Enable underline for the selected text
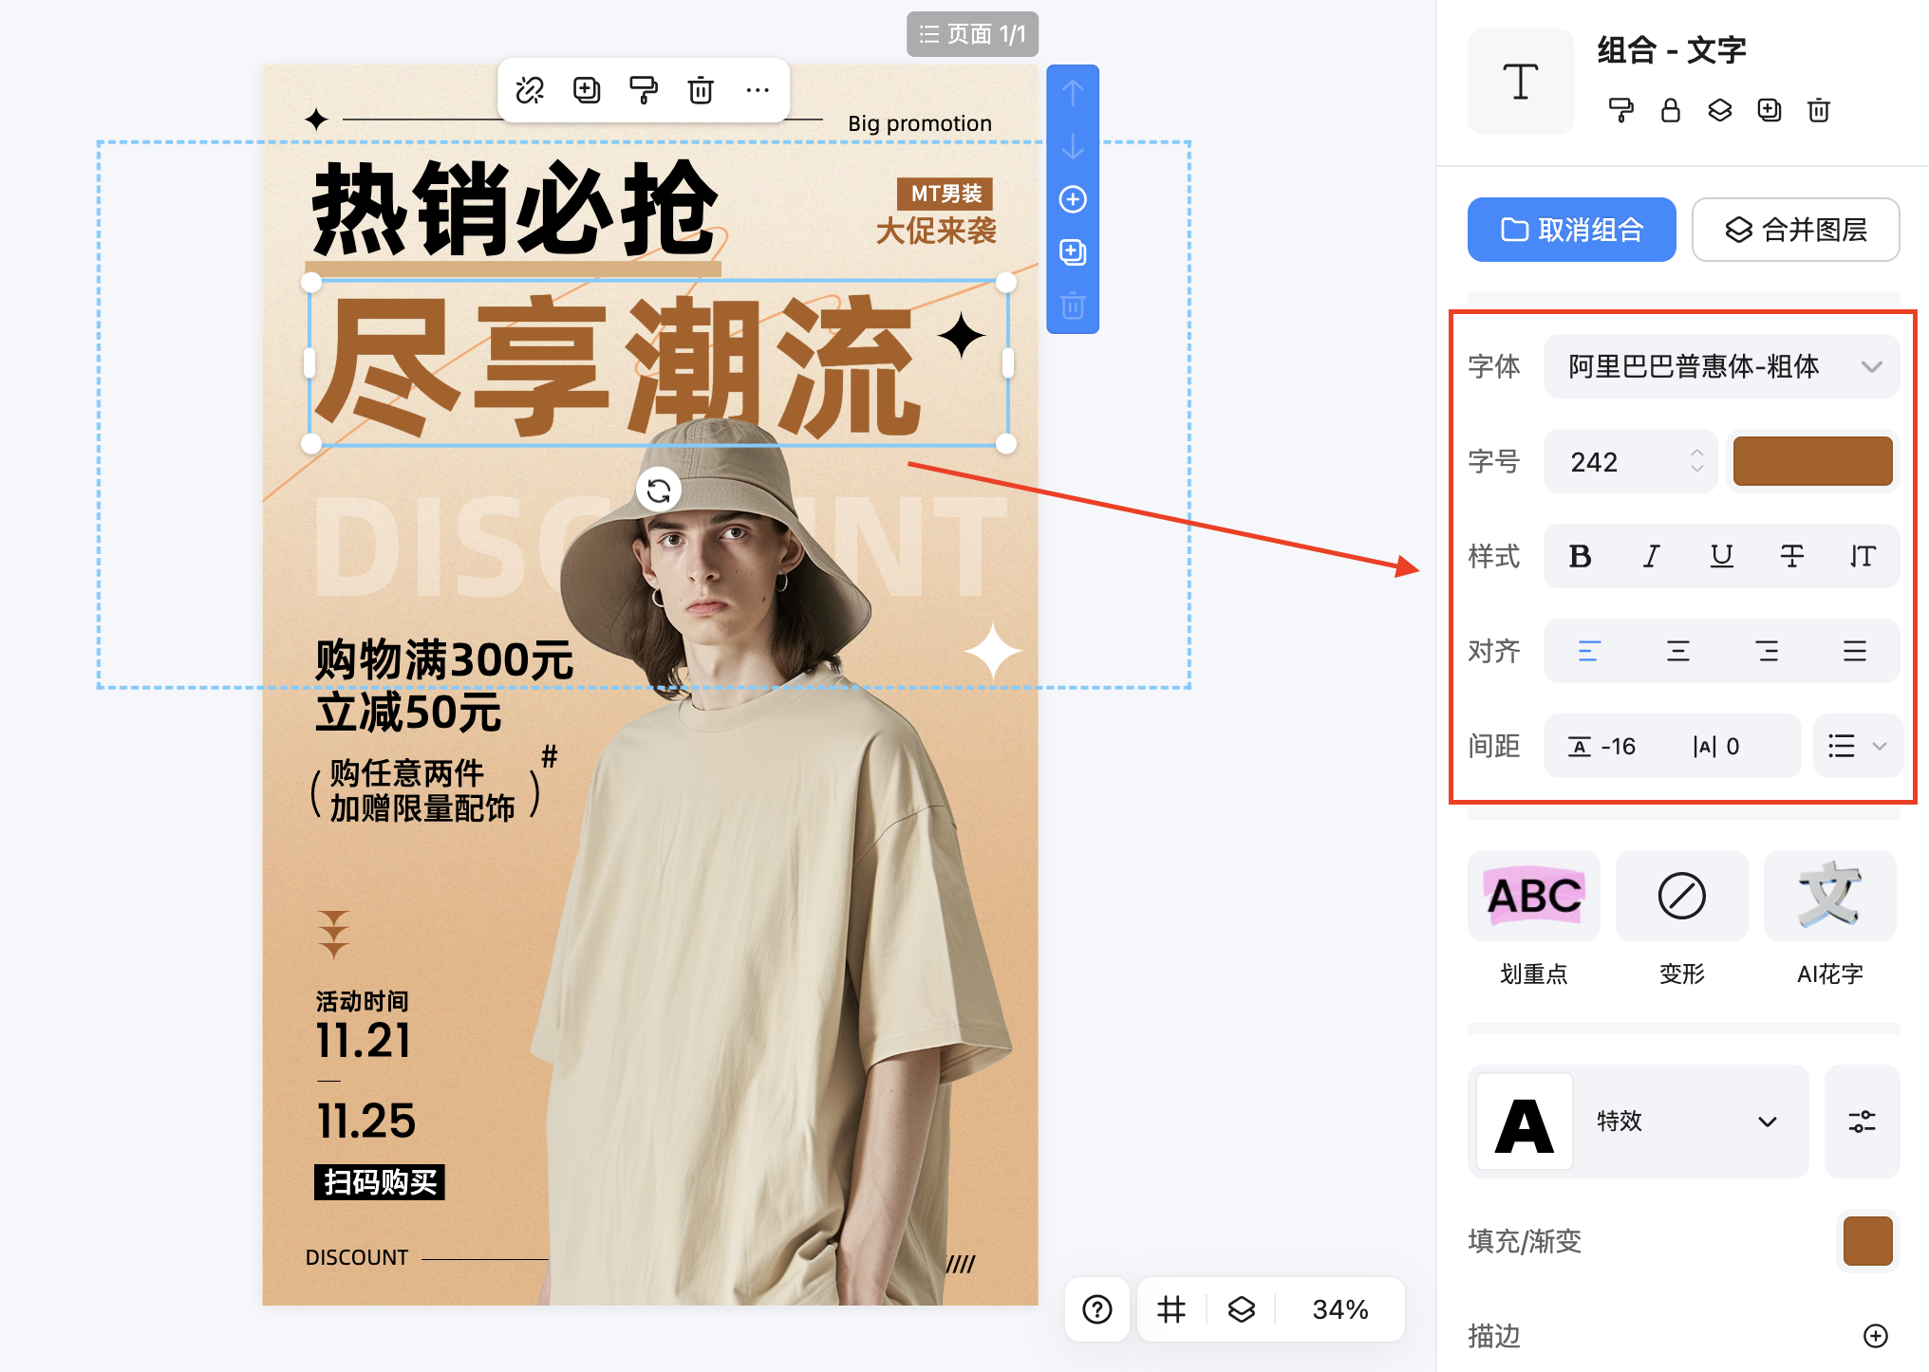Image resolution: width=1929 pixels, height=1372 pixels. point(1721,557)
